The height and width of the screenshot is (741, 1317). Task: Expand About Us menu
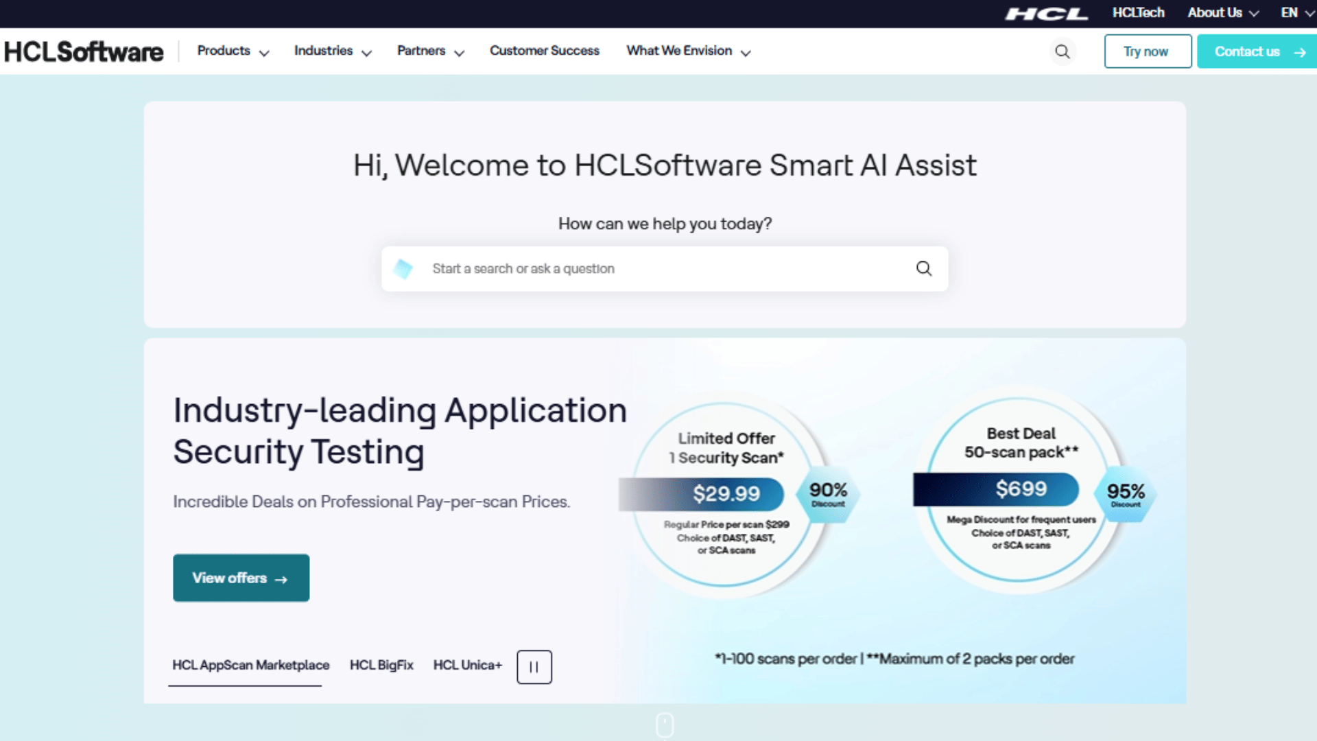(x=1223, y=13)
